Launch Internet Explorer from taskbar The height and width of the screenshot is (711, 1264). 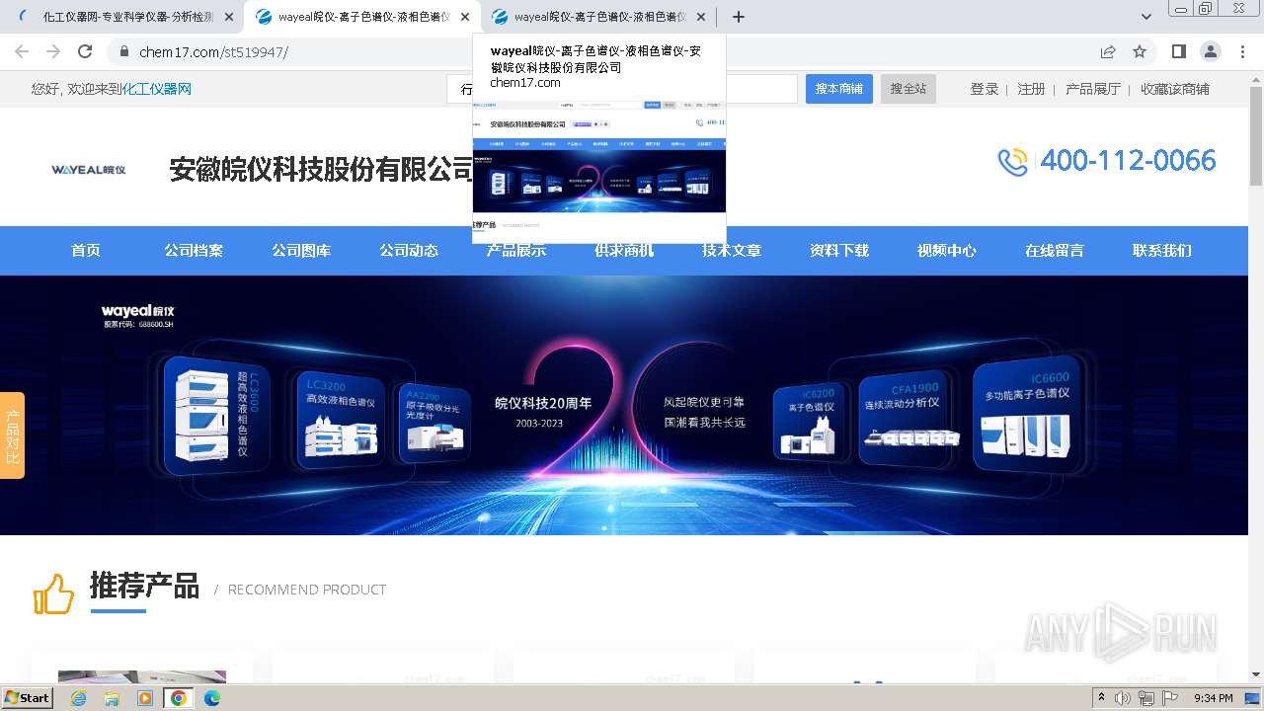point(78,698)
